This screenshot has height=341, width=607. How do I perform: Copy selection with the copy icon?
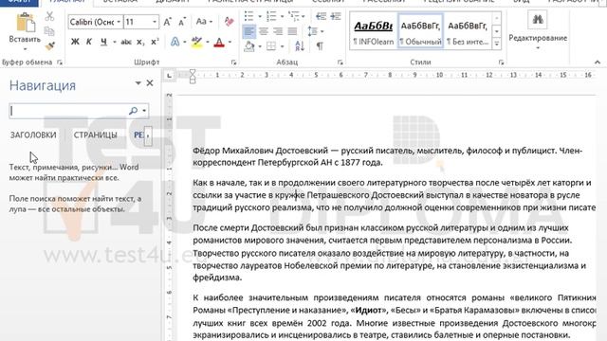[x=49, y=31]
